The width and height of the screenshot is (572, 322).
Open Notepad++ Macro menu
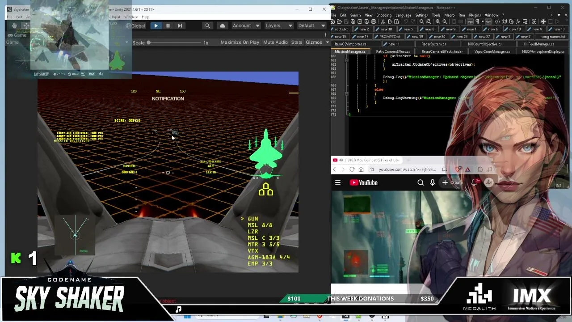[449, 15]
